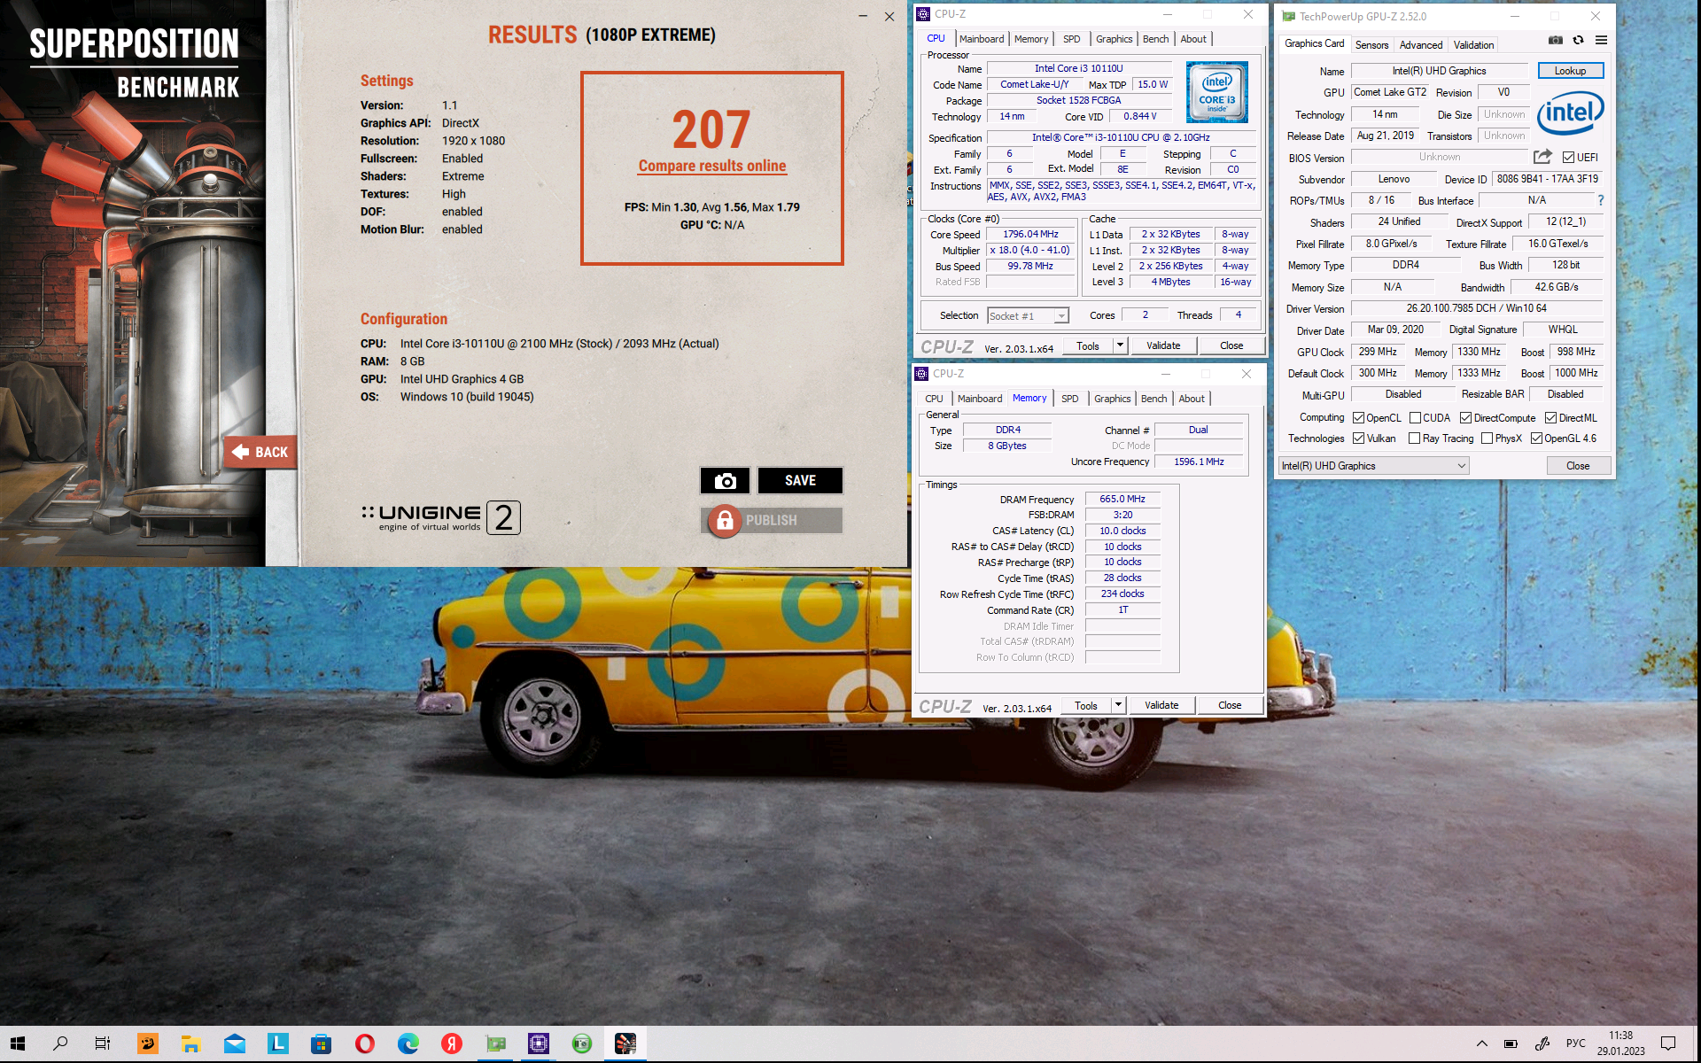Image resolution: width=1701 pixels, height=1063 pixels.
Task: Open the notification center icon
Action: tap(1668, 1044)
